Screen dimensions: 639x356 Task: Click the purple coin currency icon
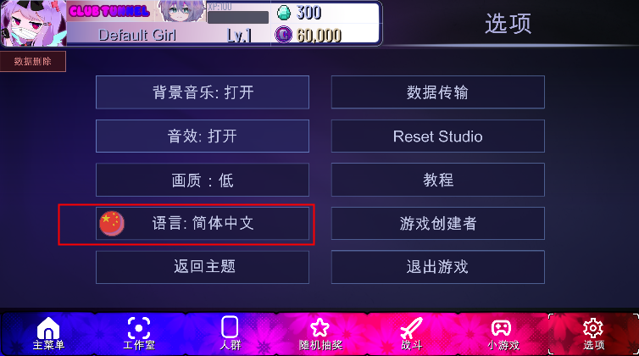(x=283, y=35)
